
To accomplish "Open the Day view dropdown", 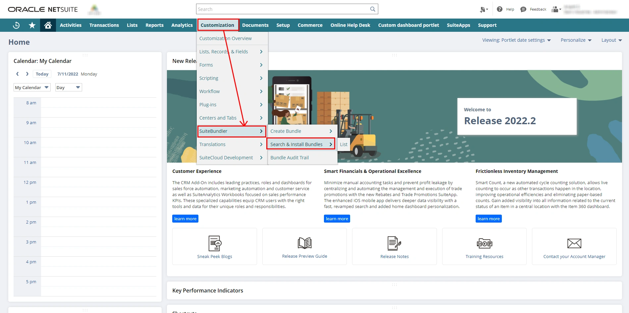I will tap(68, 87).
